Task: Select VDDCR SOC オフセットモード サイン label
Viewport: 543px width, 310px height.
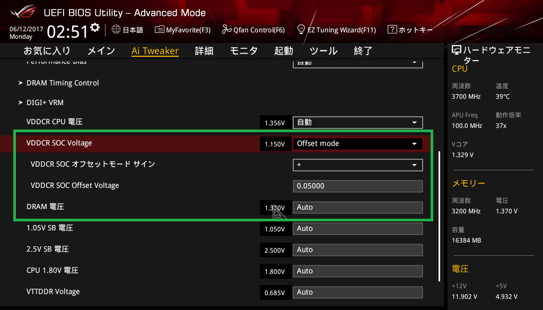Action: (92, 165)
